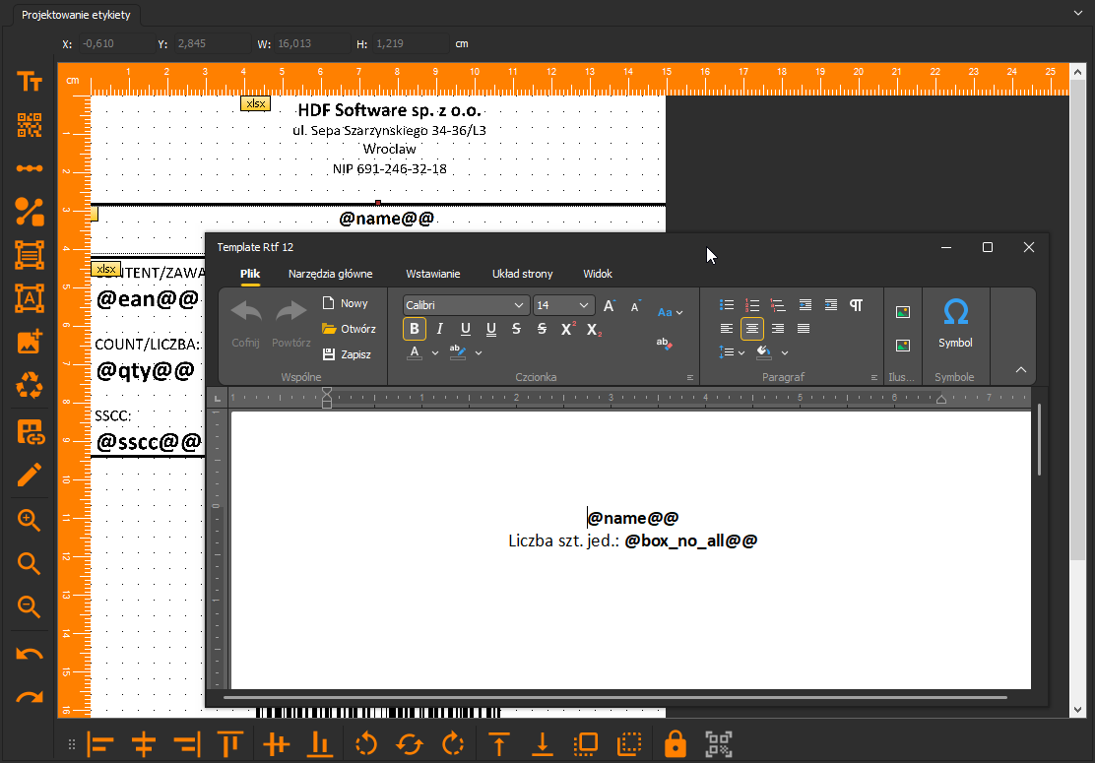Zoom in on the label canvas

(30, 520)
